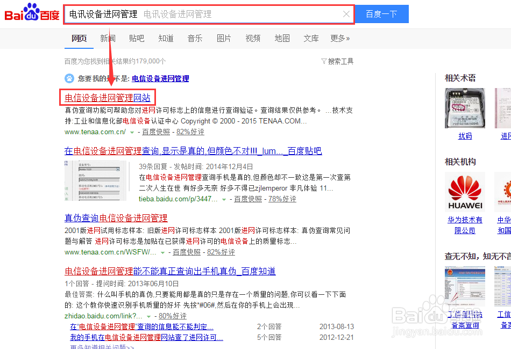Image resolution: width=511 pixels, height=349 pixels.
Task: Click 82%好评 on WSFW result
Action: 221,252
